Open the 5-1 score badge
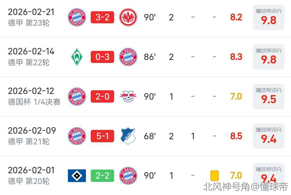This screenshot has width=291, height=195. click(x=102, y=136)
